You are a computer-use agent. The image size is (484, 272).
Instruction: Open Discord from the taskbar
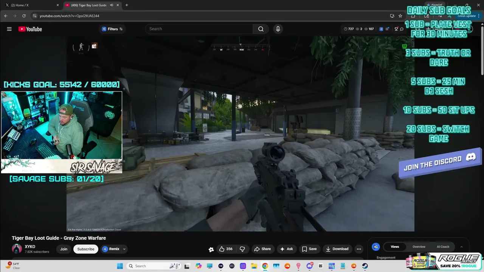coord(309,266)
